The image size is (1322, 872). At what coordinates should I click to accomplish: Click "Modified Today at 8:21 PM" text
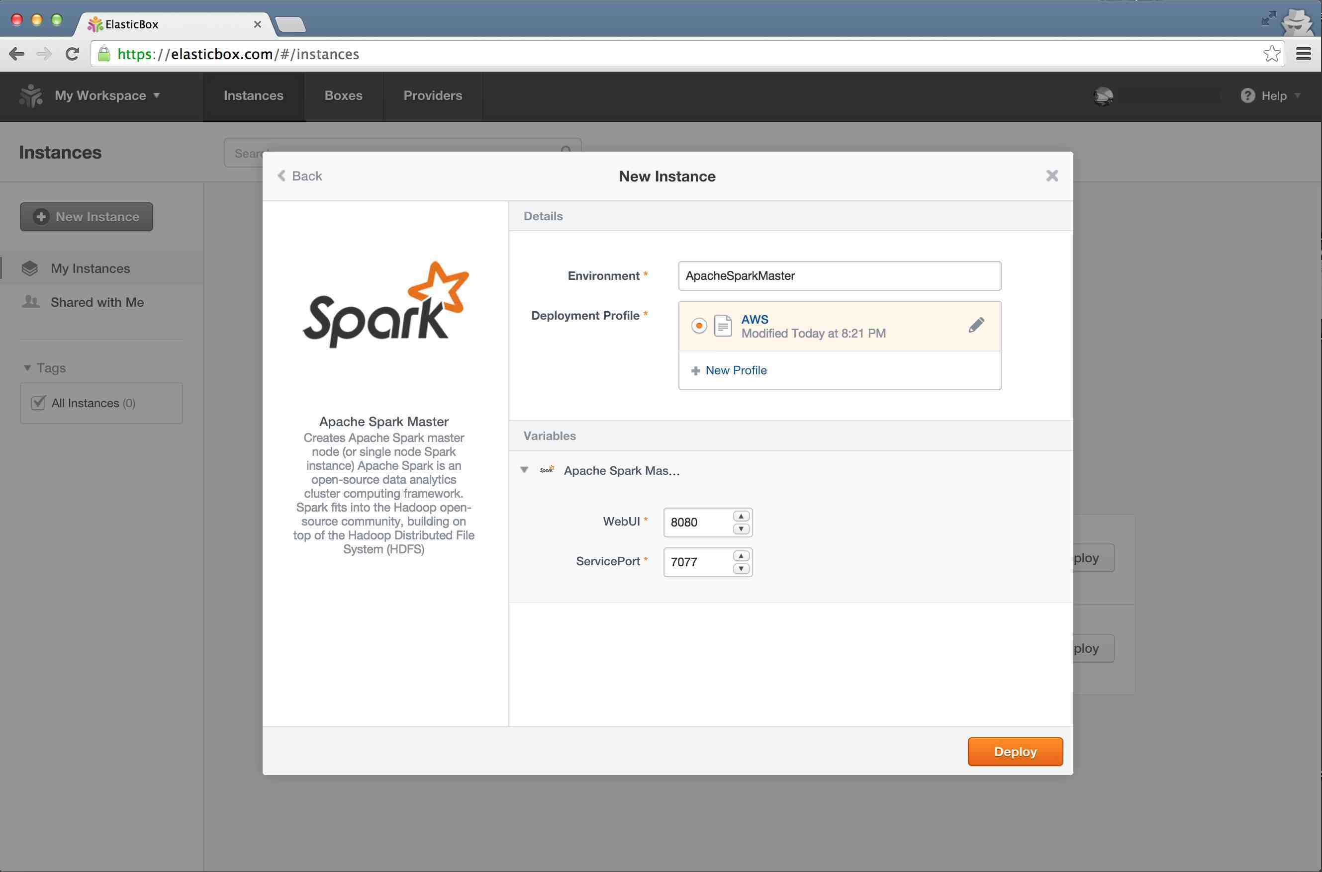coord(814,334)
